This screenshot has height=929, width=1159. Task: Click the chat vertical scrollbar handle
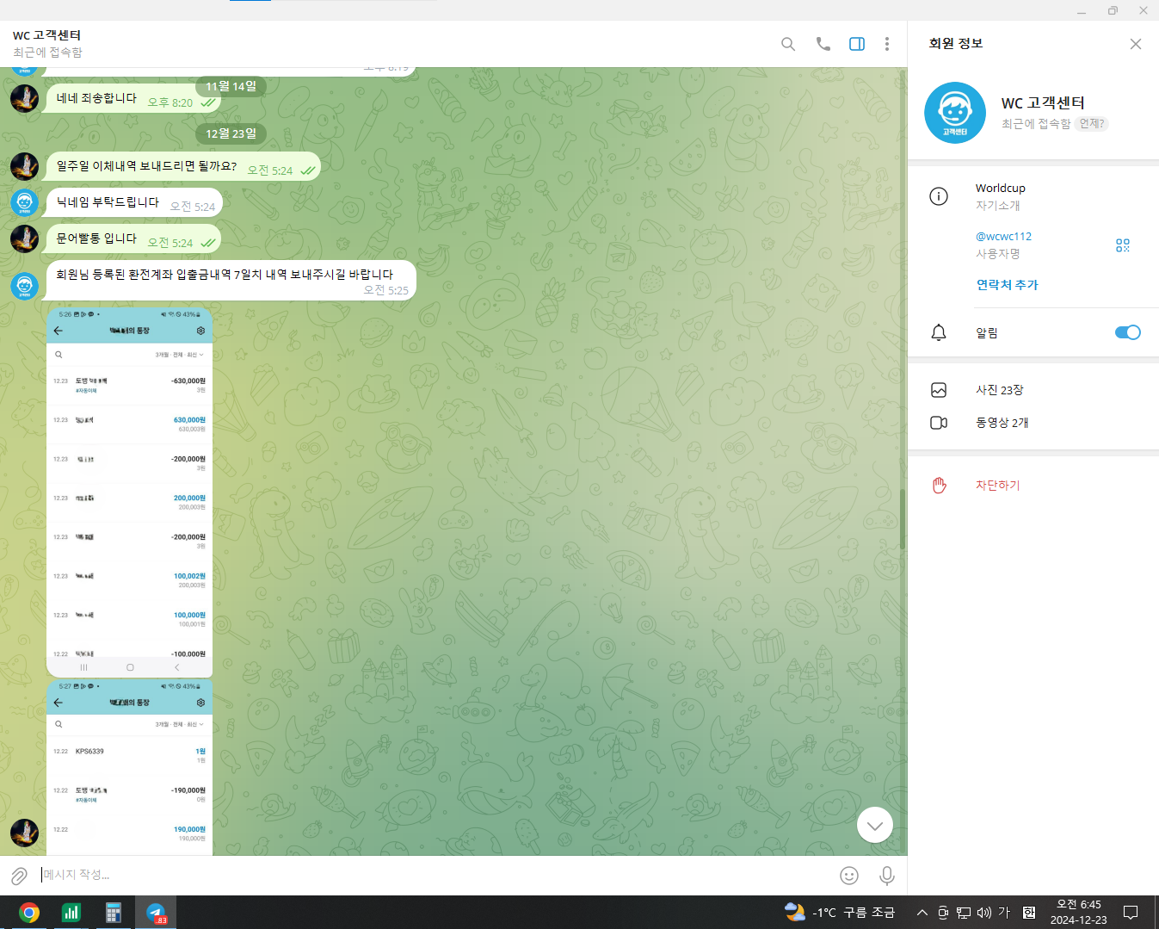click(902, 519)
